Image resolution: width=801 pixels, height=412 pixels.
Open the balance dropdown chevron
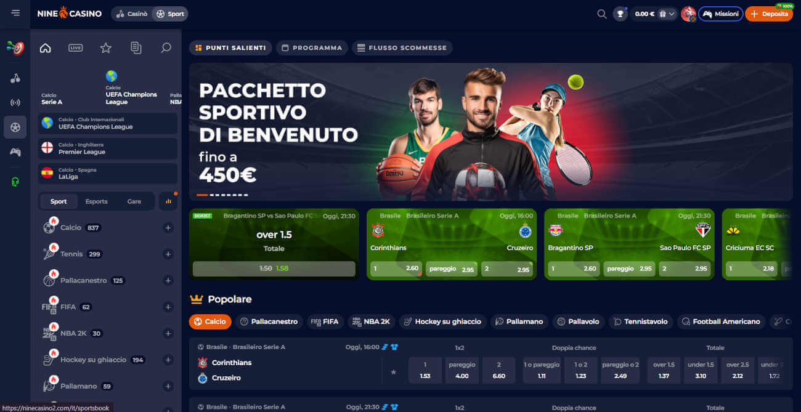[x=672, y=14]
